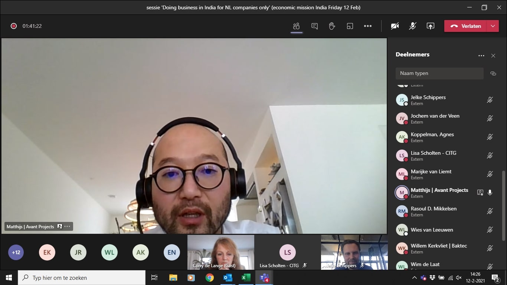Image resolution: width=507 pixels, height=285 pixels.
Task: Click the share screen icon
Action: click(x=430, y=26)
